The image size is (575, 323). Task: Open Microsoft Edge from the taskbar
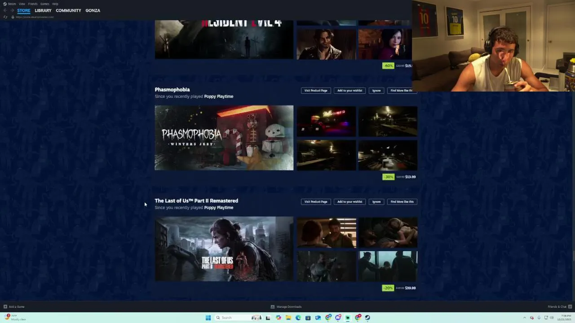point(298,318)
